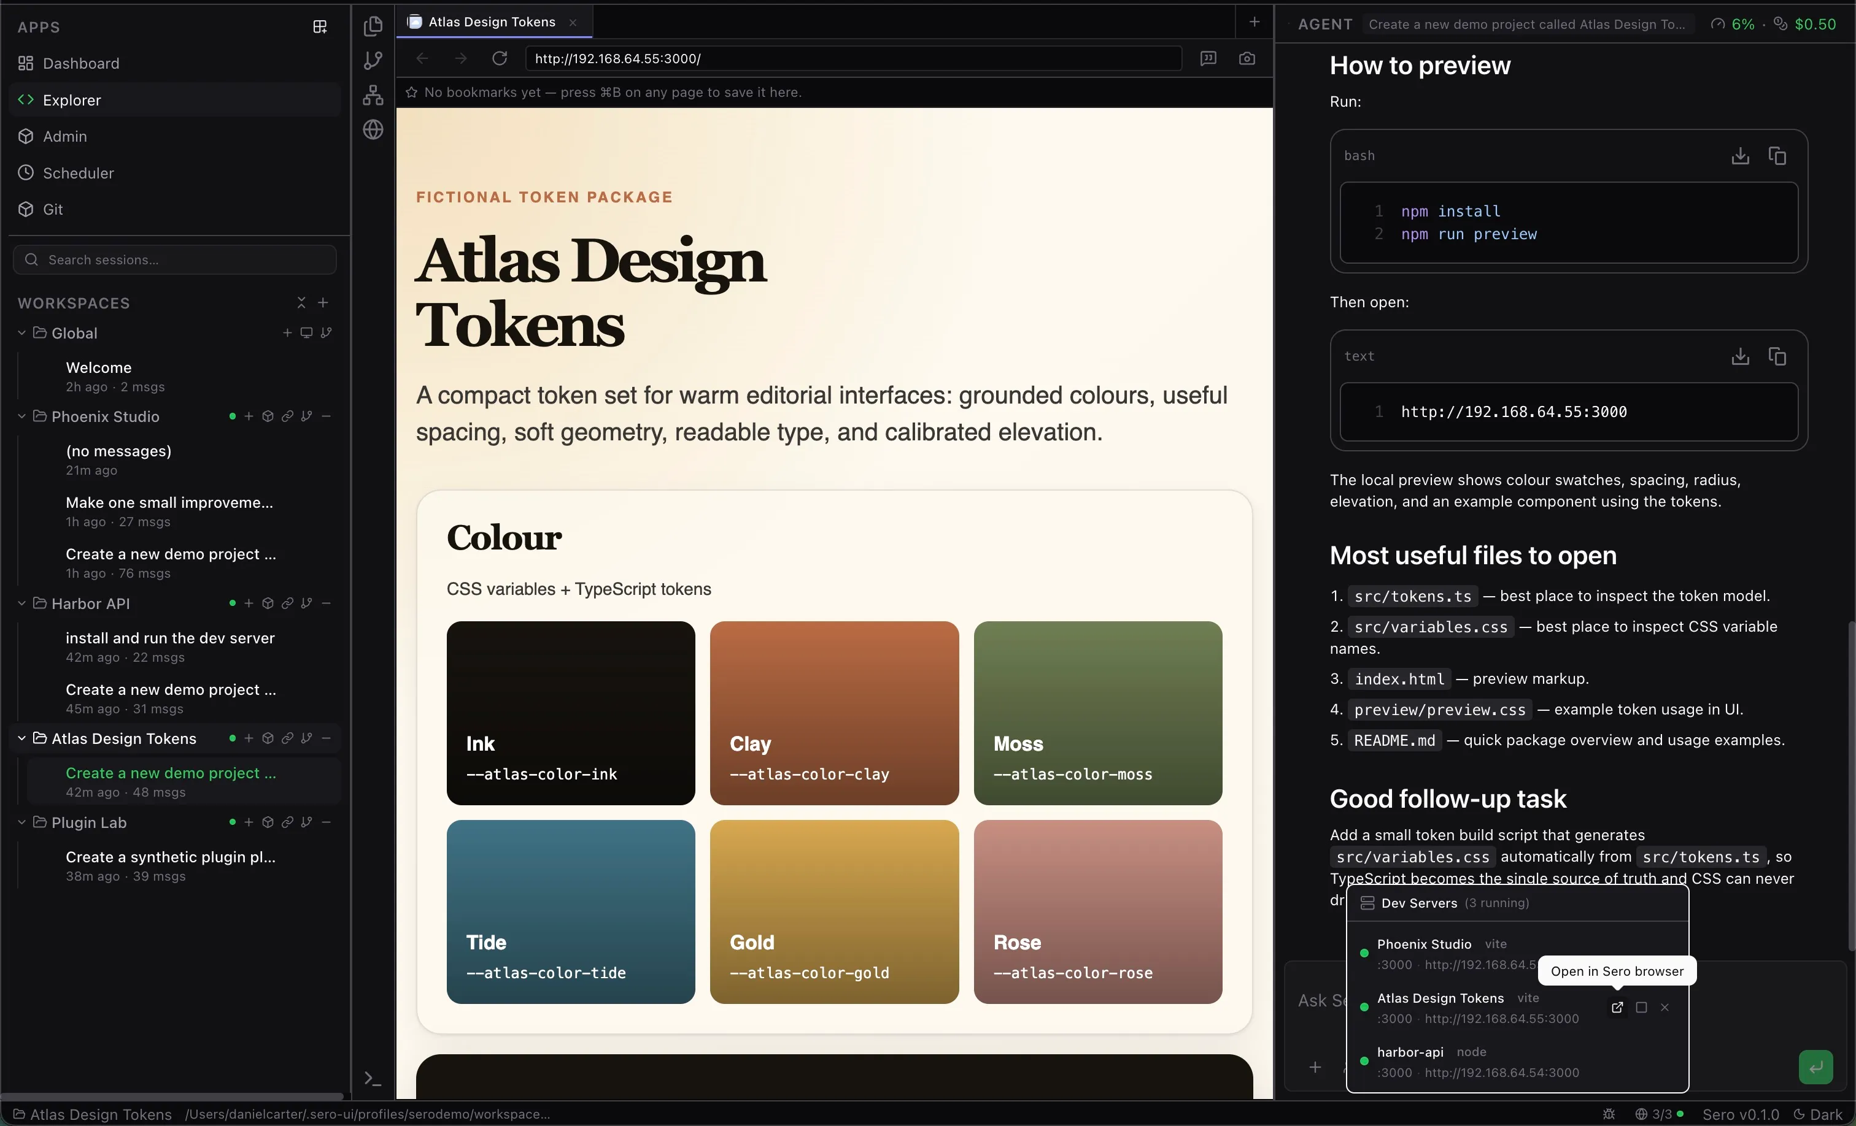Bookmark the page with the star icon
This screenshot has height=1126, width=1856.
tap(411, 92)
